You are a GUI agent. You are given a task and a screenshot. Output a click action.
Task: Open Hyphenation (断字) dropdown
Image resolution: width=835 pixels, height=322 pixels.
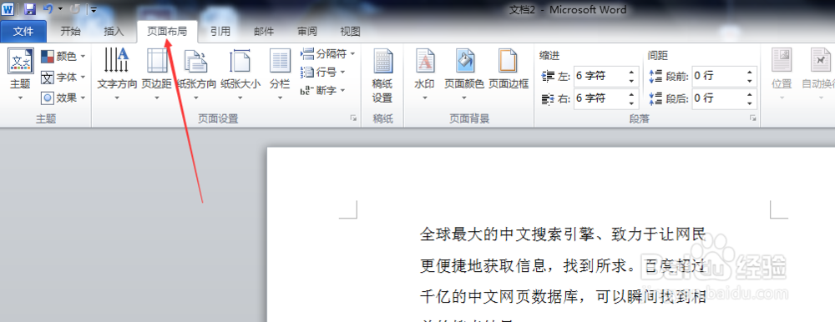click(x=323, y=90)
